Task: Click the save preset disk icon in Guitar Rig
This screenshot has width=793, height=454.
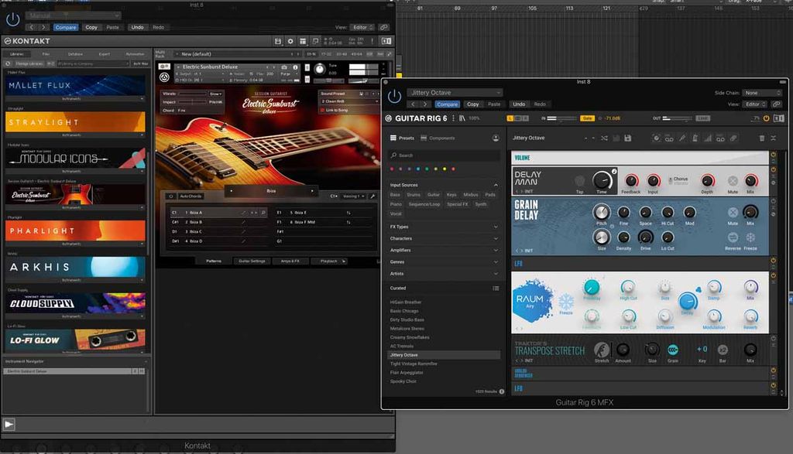Action: [627, 138]
